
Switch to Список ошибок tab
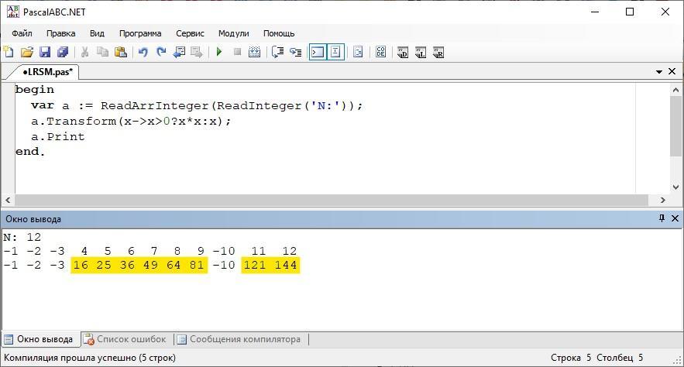pyautogui.click(x=125, y=339)
